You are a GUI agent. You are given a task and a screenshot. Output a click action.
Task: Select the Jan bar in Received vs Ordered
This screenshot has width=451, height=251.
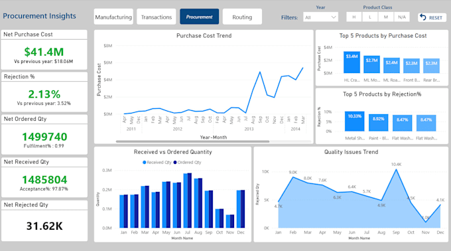pos(123,211)
